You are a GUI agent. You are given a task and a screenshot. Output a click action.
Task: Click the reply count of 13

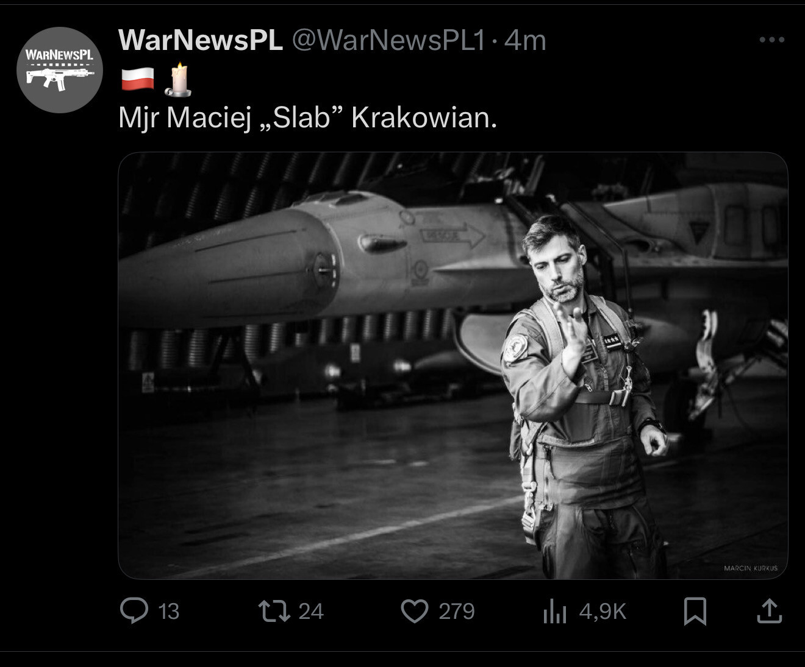point(168,611)
